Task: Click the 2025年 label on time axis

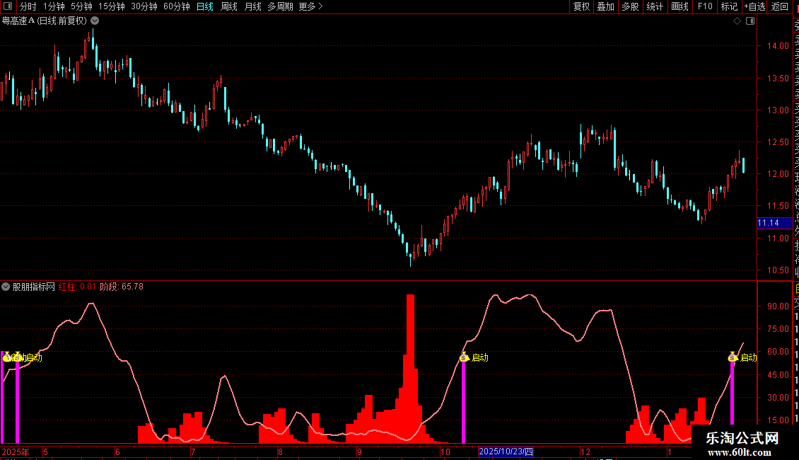Action: [x=16, y=452]
